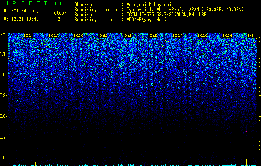
Task: Click time marker 1845
Action: point(127,36)
